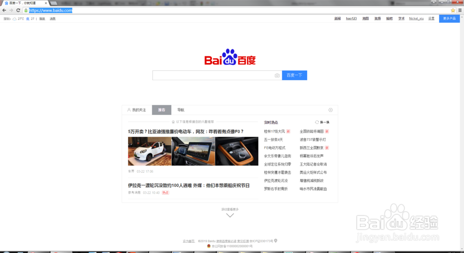Open the dashboard screen thumbnail
464x253 pixels.
193,151
